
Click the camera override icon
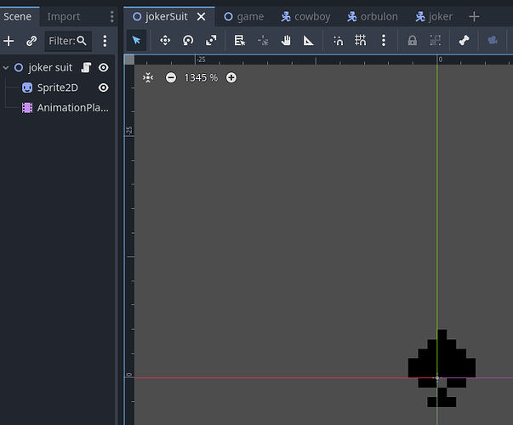click(493, 41)
